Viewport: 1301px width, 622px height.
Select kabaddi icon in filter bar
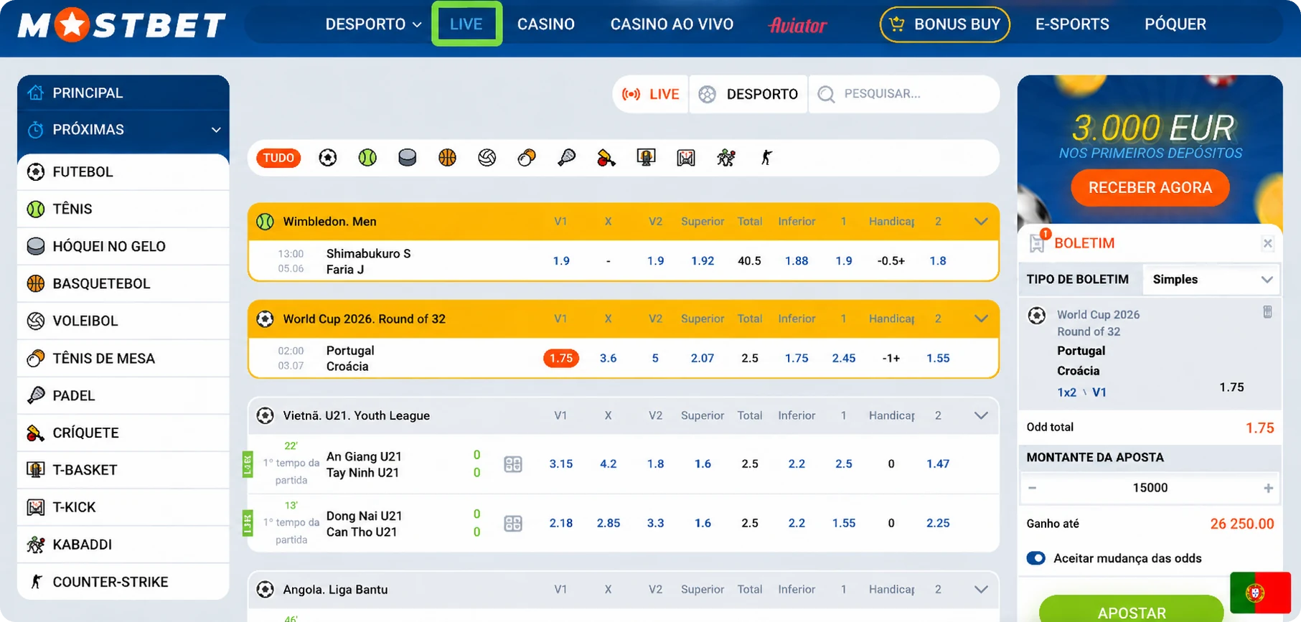726,158
